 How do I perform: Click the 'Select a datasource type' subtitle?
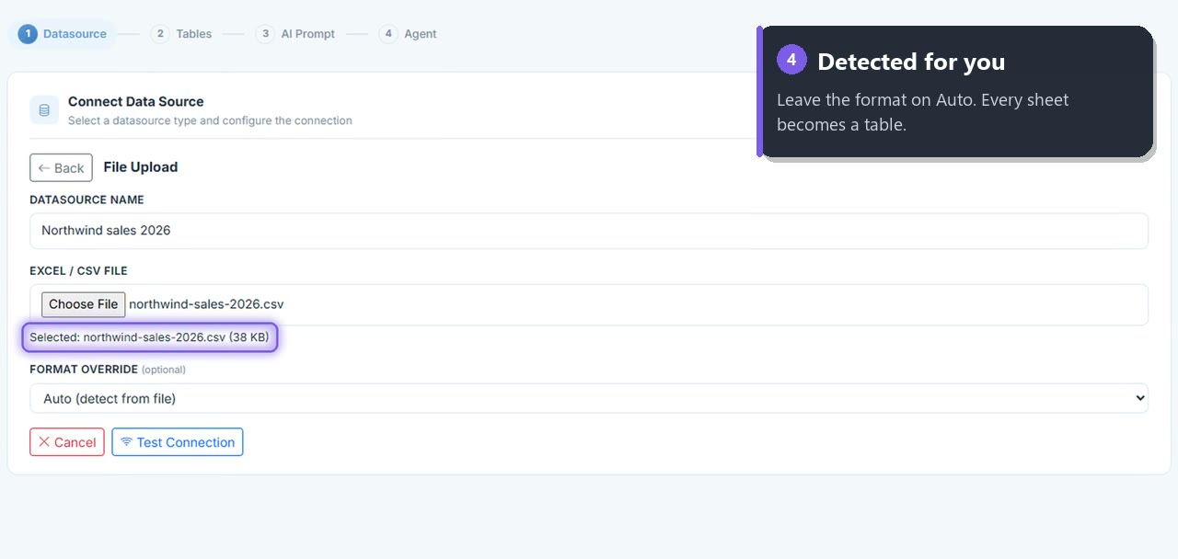coord(210,120)
